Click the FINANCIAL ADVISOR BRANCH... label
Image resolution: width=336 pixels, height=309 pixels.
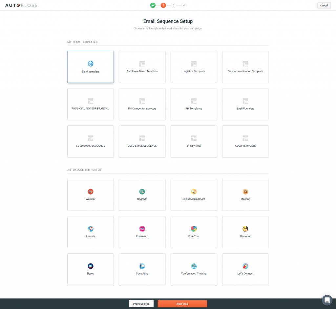pos(91,109)
